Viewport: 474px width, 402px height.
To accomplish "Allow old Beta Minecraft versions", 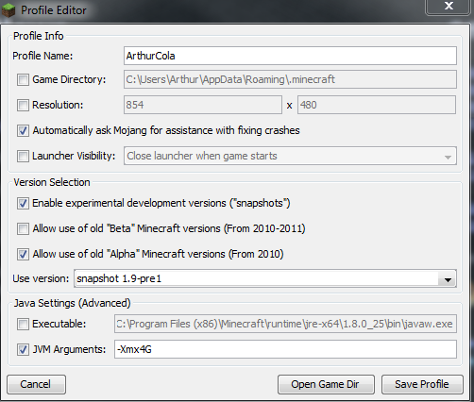I will 23,228.
